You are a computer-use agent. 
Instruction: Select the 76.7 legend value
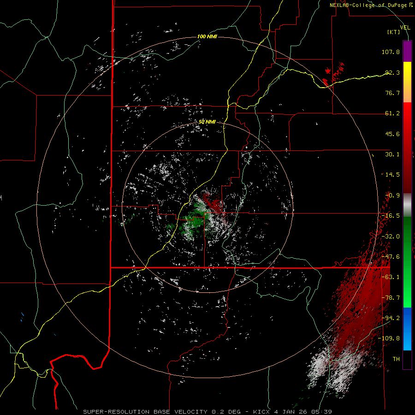[392, 93]
